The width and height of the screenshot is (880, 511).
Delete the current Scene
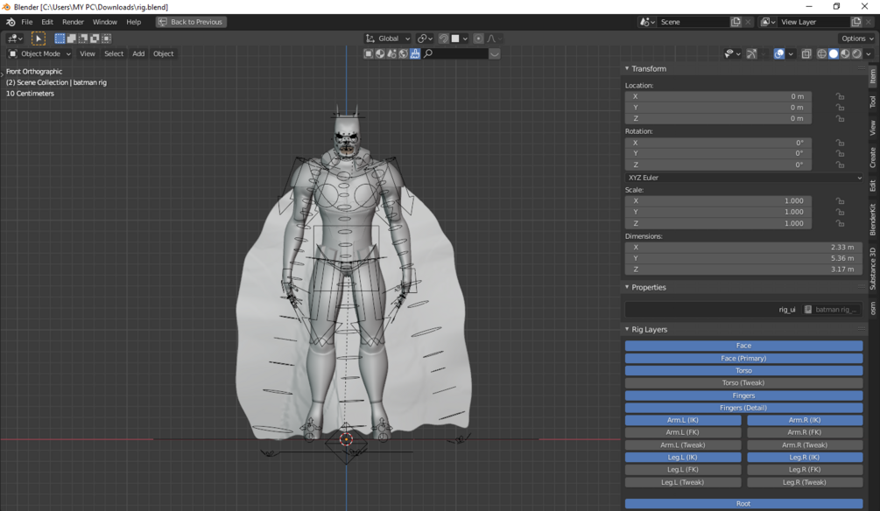pyautogui.click(x=748, y=22)
